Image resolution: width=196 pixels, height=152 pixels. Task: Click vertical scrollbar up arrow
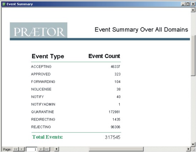tap(193, 10)
